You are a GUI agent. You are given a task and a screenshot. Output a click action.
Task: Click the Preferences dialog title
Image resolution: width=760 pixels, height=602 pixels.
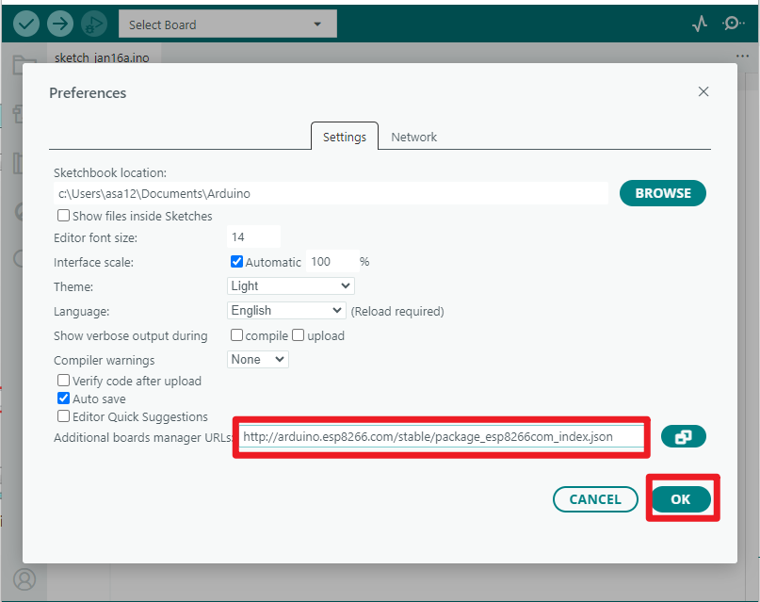(x=88, y=92)
